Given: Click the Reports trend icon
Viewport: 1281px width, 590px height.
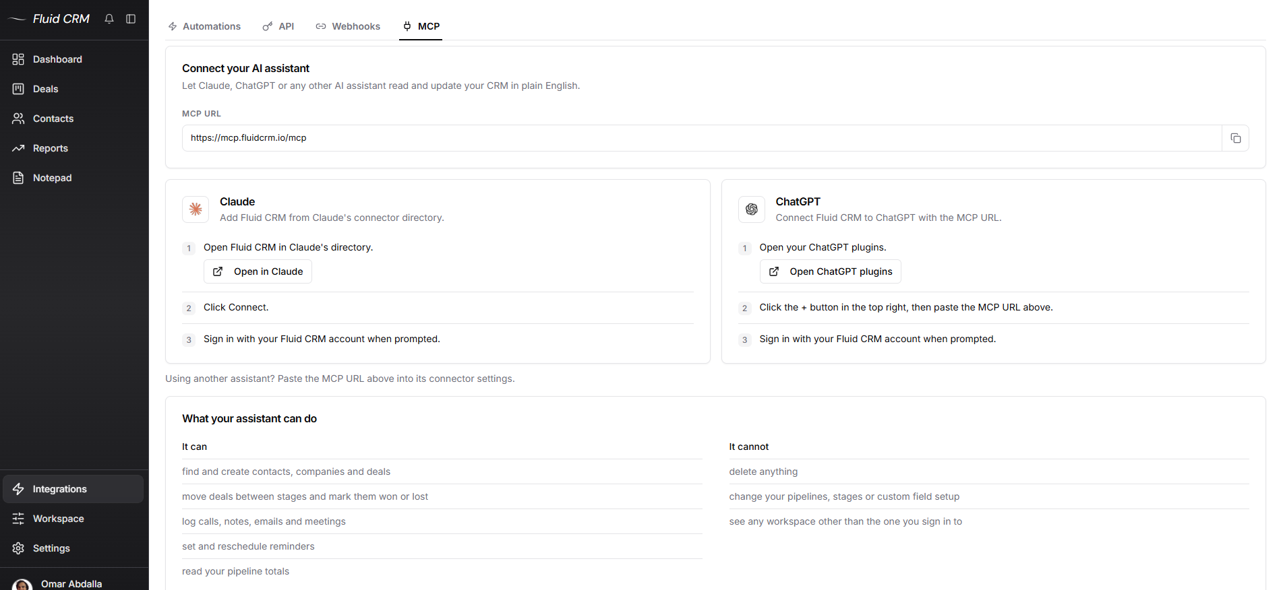Looking at the screenshot, I should pyautogui.click(x=18, y=148).
